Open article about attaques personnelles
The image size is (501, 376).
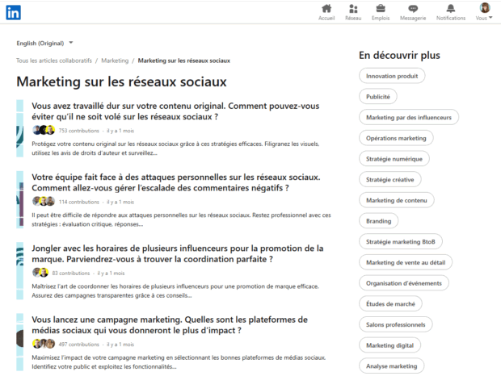click(175, 182)
